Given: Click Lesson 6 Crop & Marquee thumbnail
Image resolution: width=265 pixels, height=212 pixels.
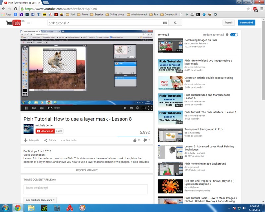Looking at the screenshot, I should point(171,100).
